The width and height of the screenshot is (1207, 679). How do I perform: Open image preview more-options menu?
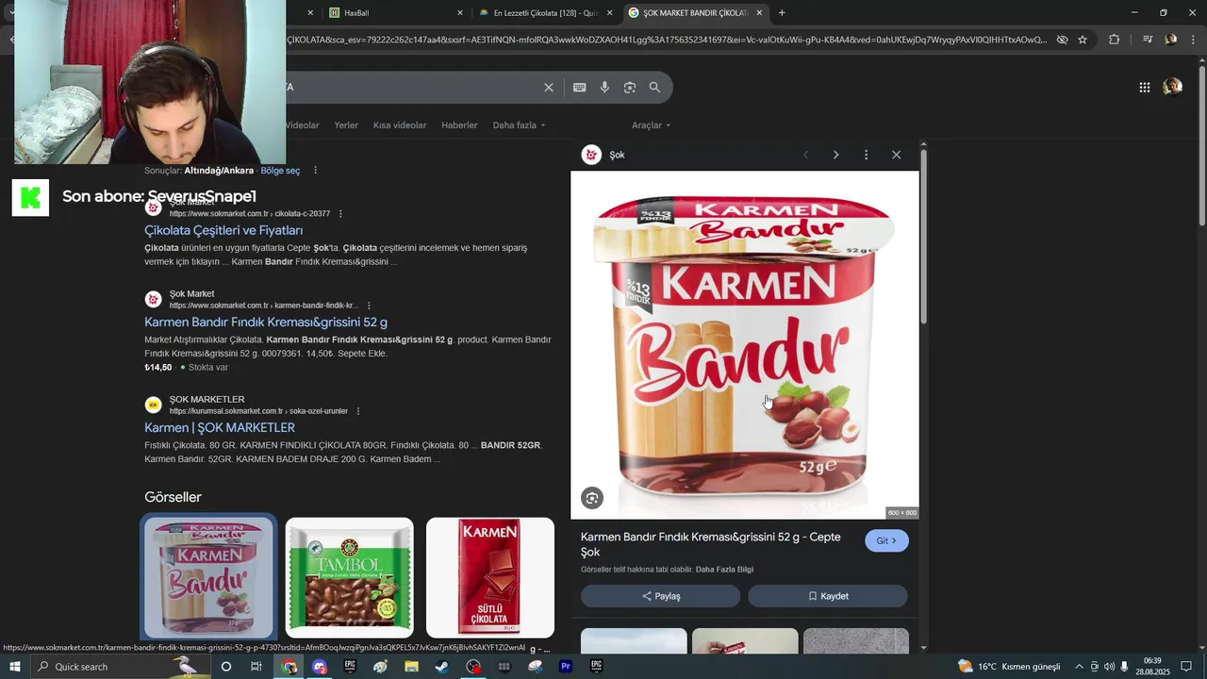click(866, 155)
